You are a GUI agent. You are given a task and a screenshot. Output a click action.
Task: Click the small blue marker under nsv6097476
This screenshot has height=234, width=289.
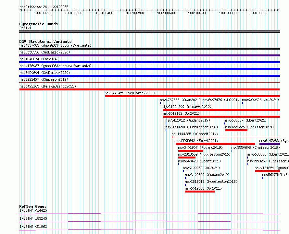pos(203,103)
